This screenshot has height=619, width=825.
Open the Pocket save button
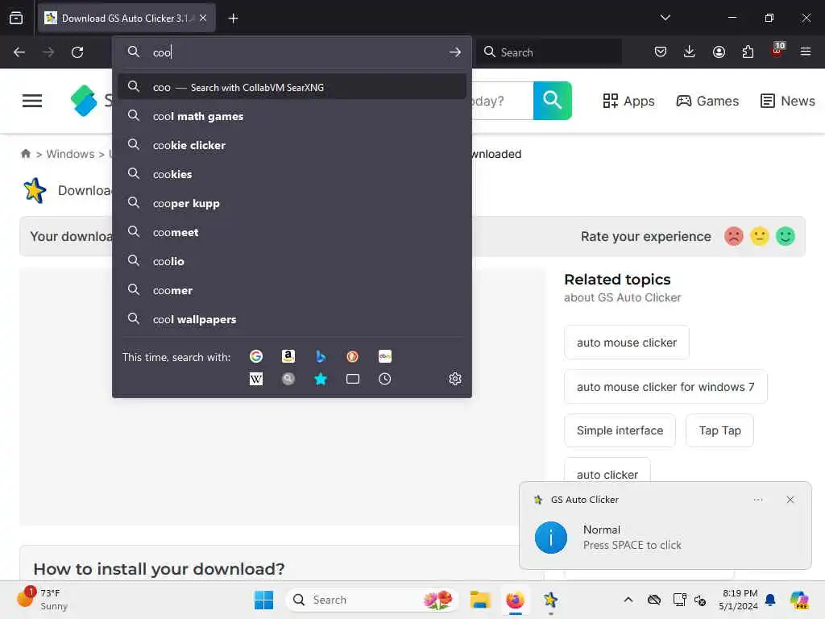[x=661, y=52]
